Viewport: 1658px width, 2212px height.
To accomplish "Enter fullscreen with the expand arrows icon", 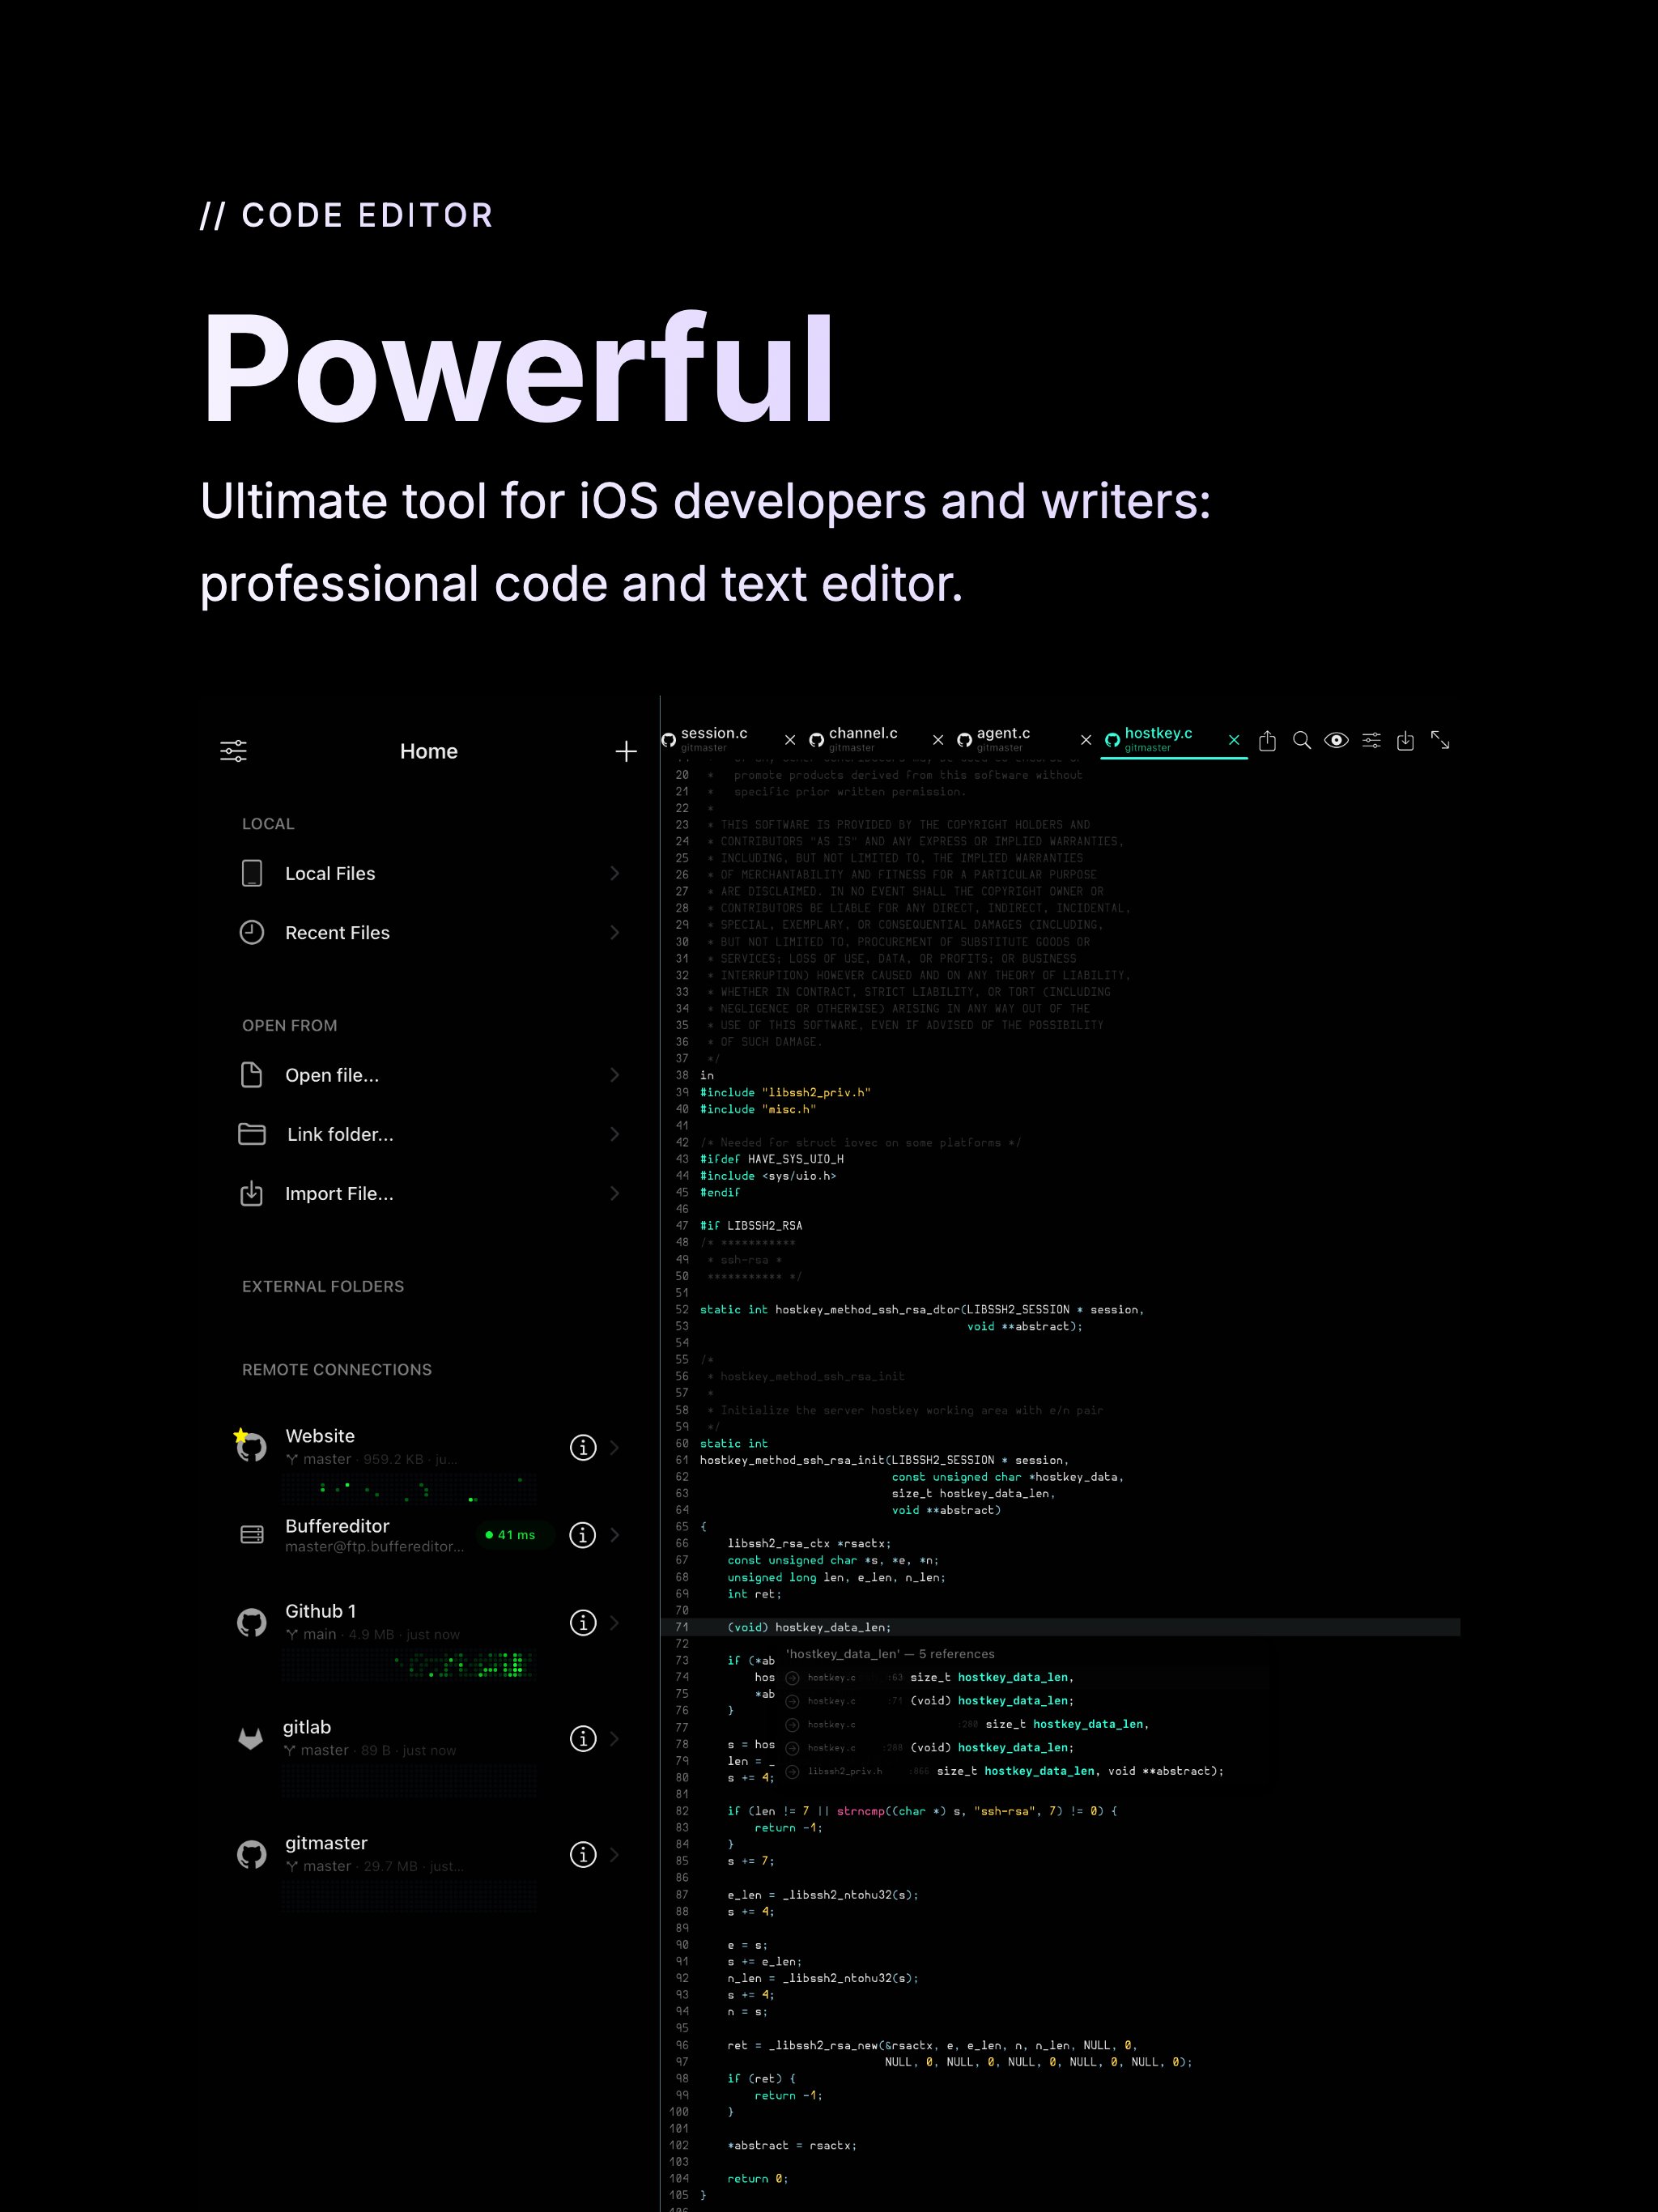I will tap(1441, 740).
